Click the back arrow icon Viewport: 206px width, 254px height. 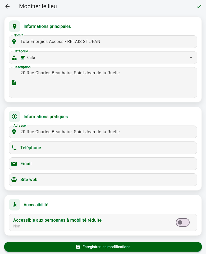(x=7, y=6)
